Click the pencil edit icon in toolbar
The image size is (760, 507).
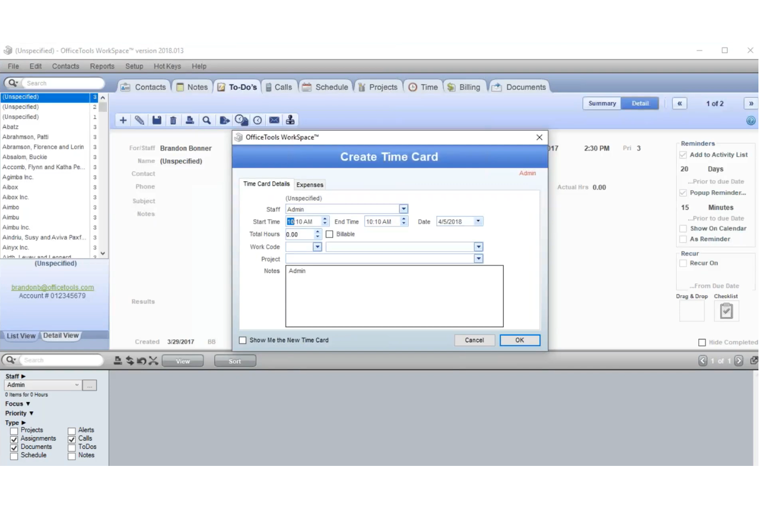point(139,120)
